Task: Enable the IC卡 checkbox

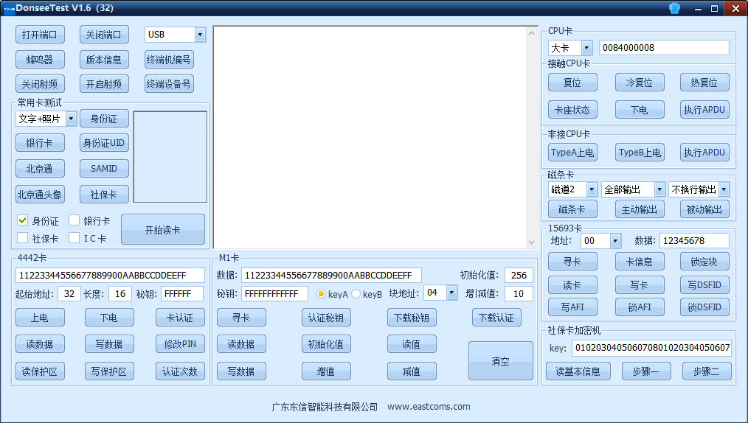Action: point(74,238)
